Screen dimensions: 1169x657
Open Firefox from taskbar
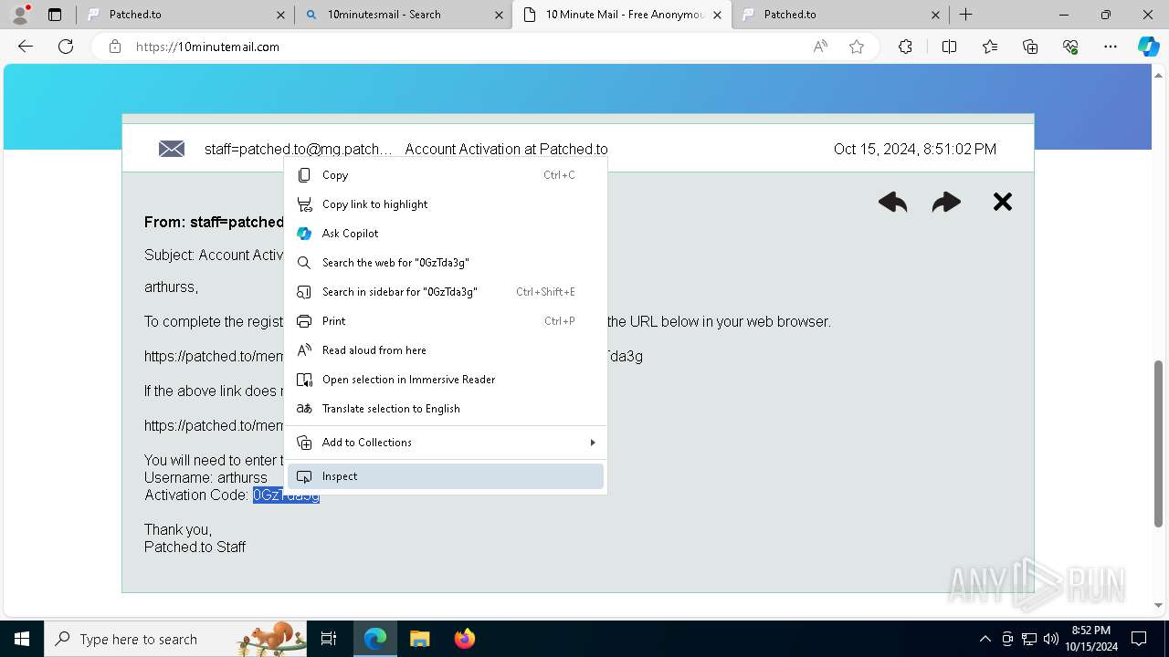click(464, 639)
